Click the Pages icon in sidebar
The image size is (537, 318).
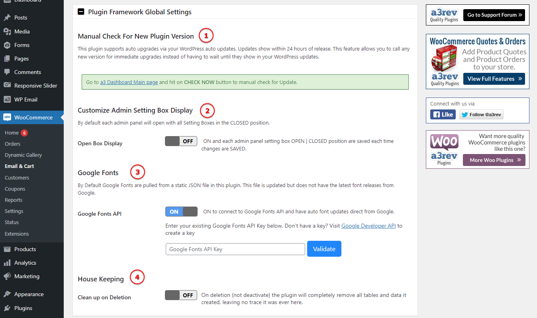(7, 59)
